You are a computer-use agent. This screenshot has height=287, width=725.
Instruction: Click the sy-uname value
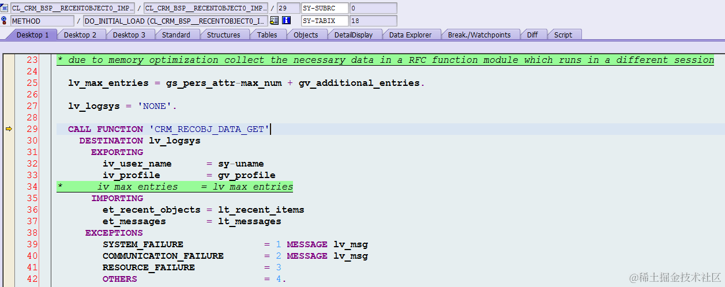[x=241, y=164]
